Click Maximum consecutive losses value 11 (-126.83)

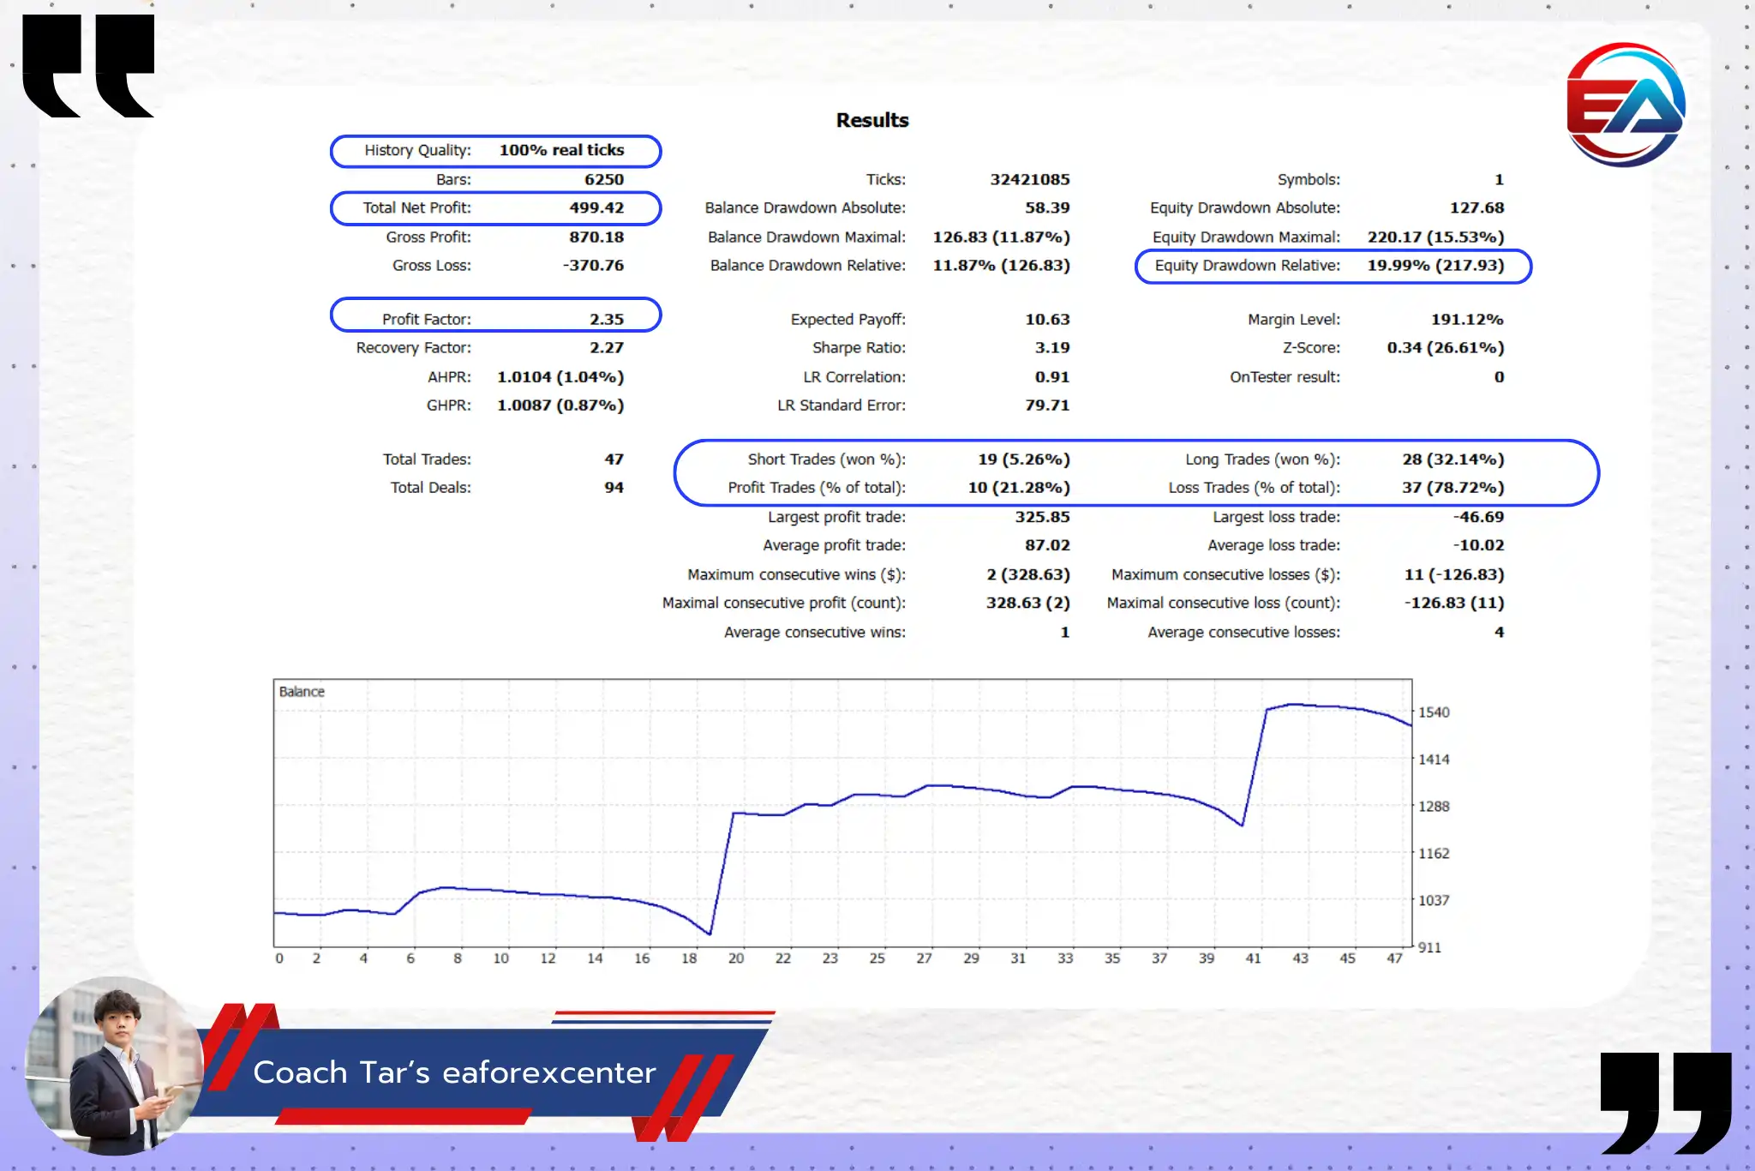coord(1454,574)
